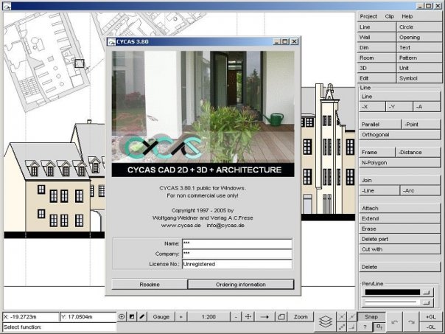Open the pen color dropdown button
The image size is (445, 334).
tap(427, 292)
